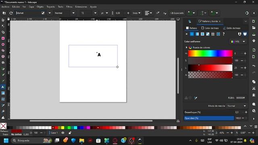Choose the Radial gradient fill button
This screenshot has height=145, width=258.
(202, 34)
